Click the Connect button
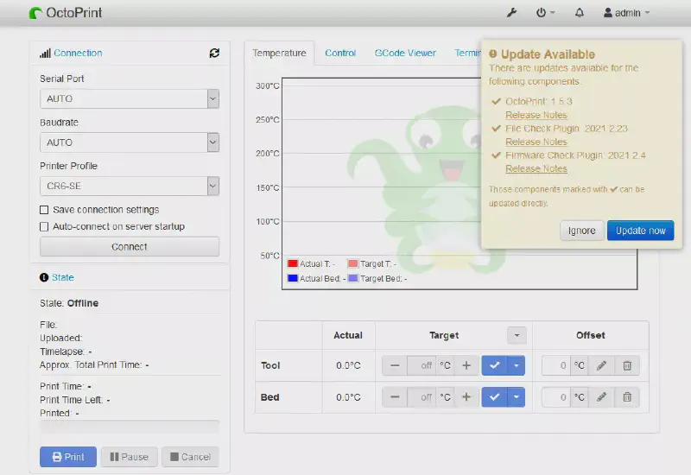 pyautogui.click(x=130, y=247)
